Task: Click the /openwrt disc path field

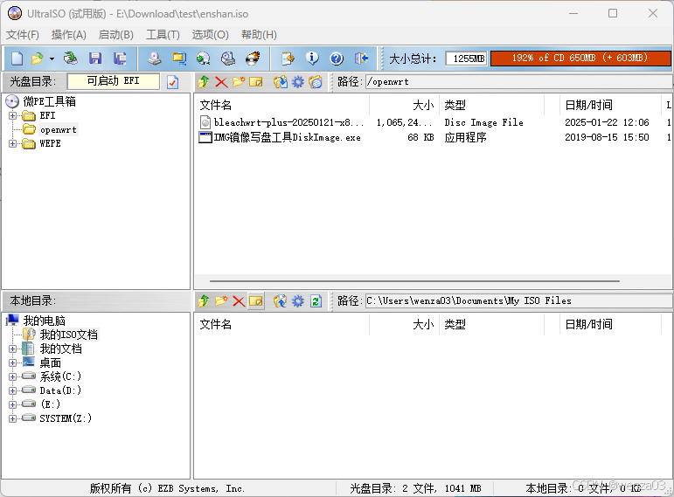Action: 518,81
